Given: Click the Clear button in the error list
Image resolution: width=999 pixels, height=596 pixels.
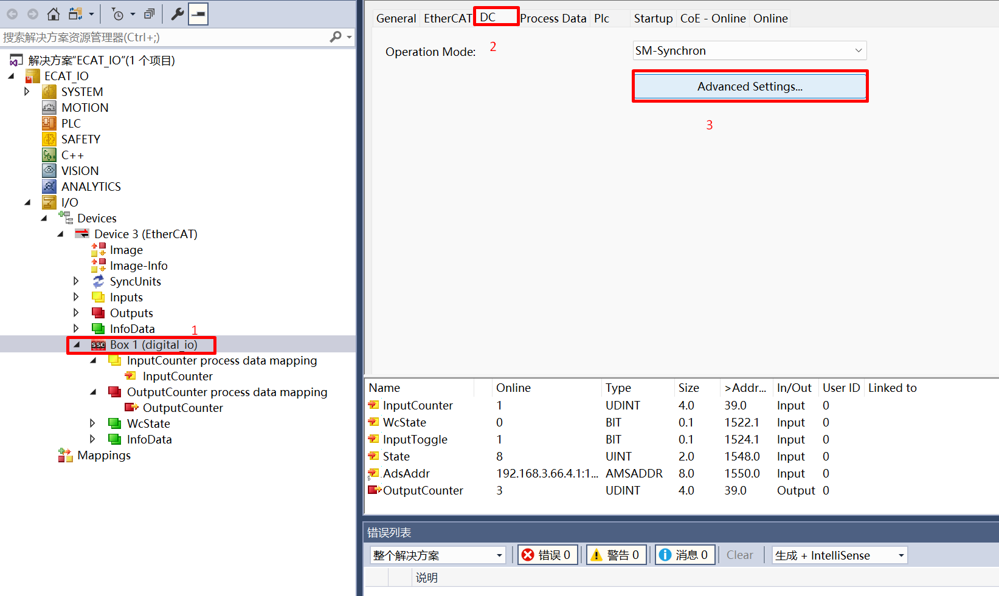Looking at the screenshot, I should (739, 554).
